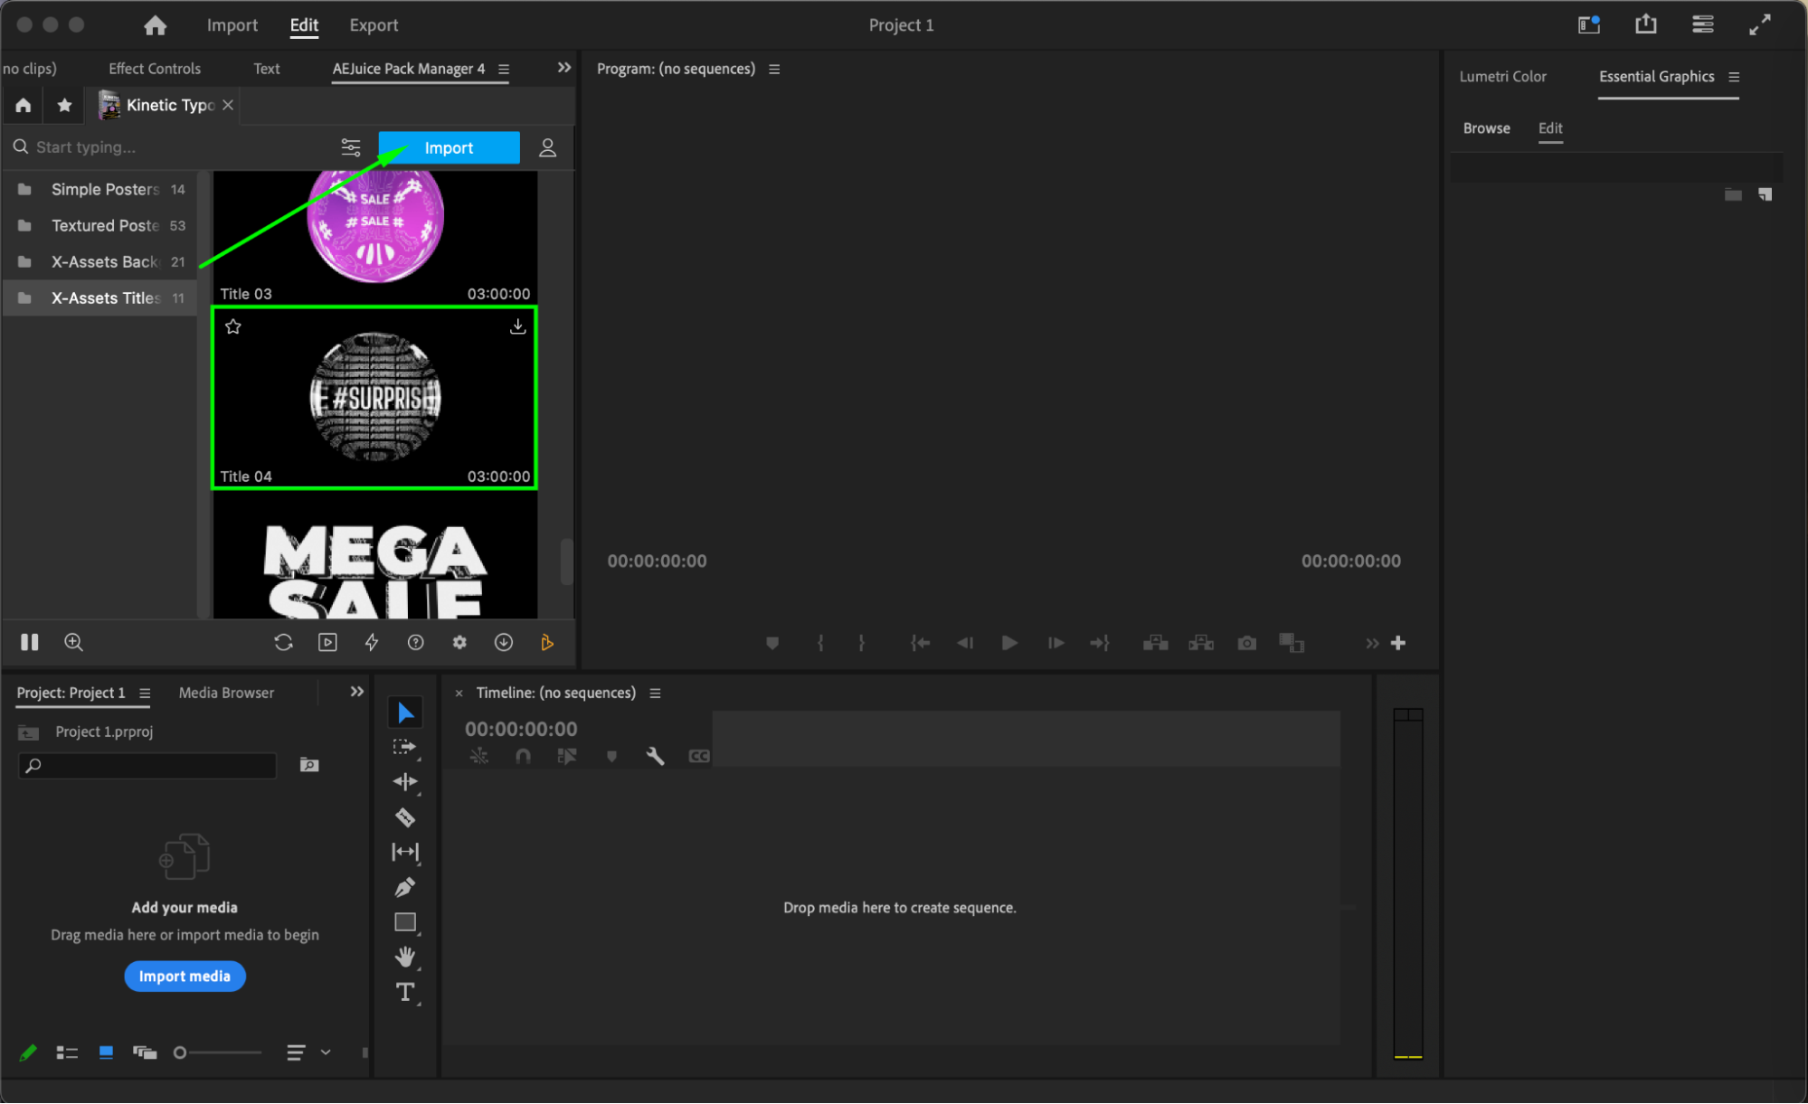
Task: Switch Project panel to icon view
Action: coord(106,1052)
